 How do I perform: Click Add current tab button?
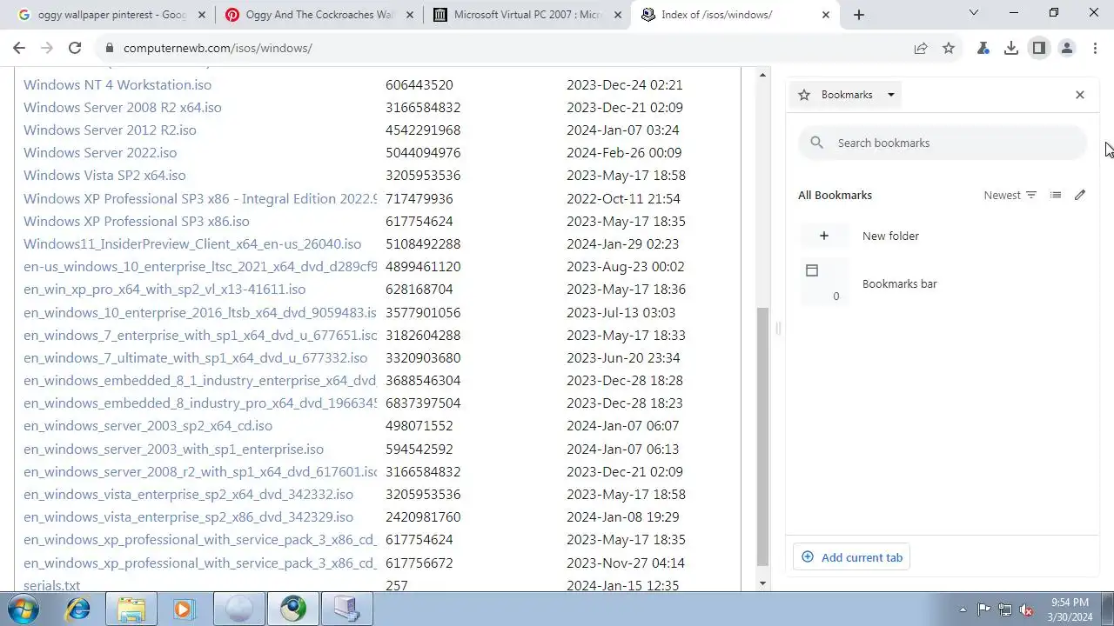852,557
